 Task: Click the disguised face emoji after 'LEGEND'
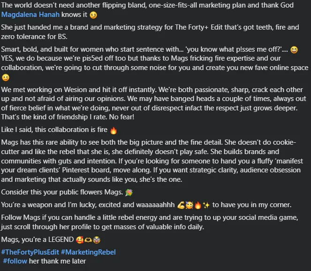(97, 240)
